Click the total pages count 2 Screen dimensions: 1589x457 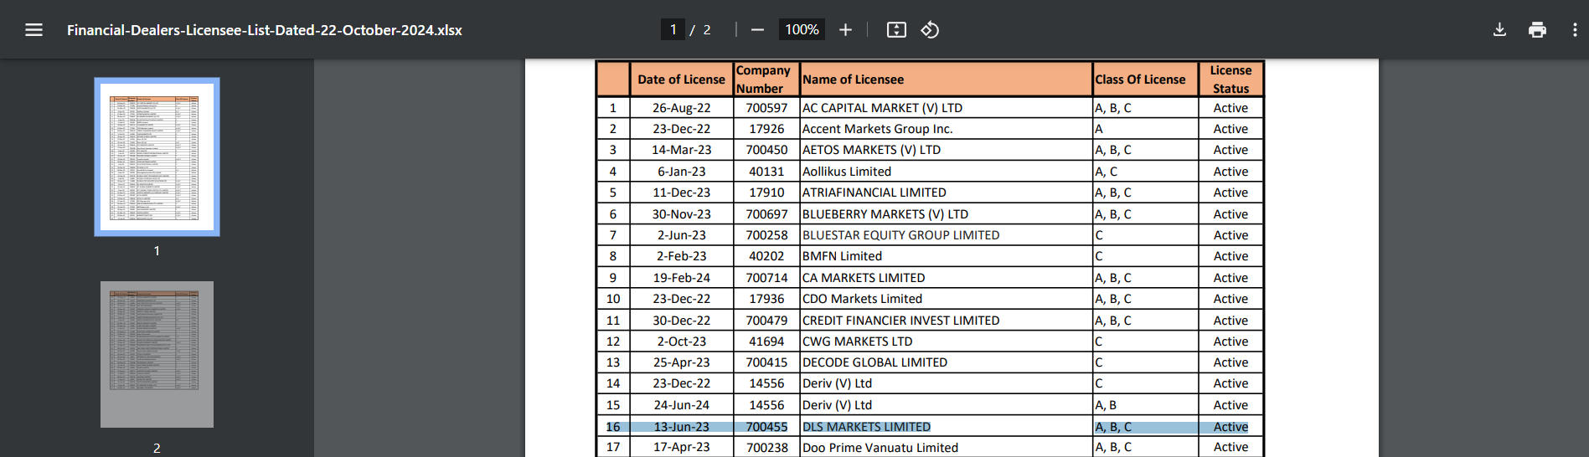[707, 30]
